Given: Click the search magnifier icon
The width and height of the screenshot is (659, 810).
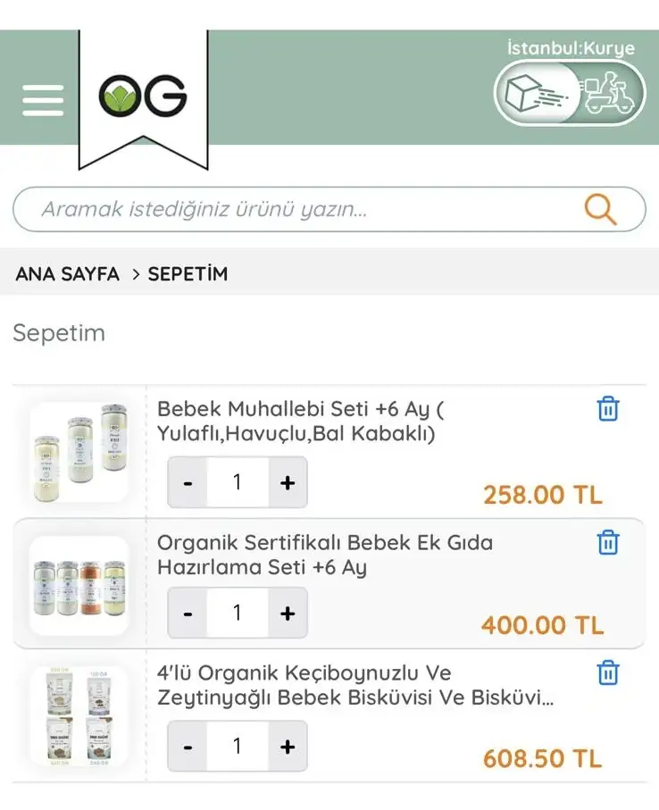Looking at the screenshot, I should 600,210.
